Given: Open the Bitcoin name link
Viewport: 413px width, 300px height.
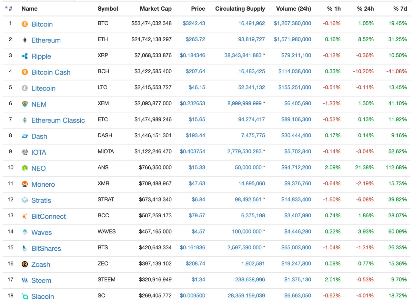Looking at the screenshot, I should click(42, 24).
